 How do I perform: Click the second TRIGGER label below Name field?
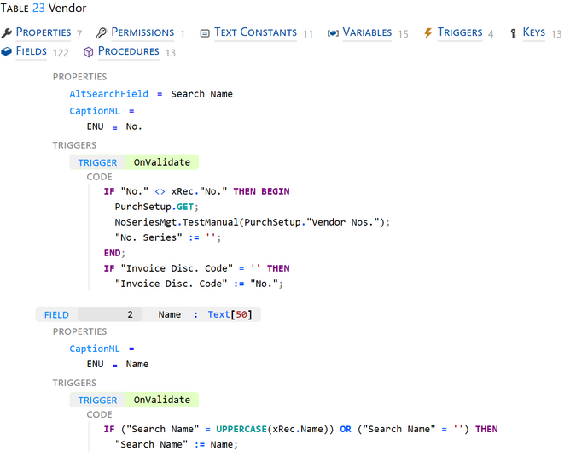coord(97,401)
